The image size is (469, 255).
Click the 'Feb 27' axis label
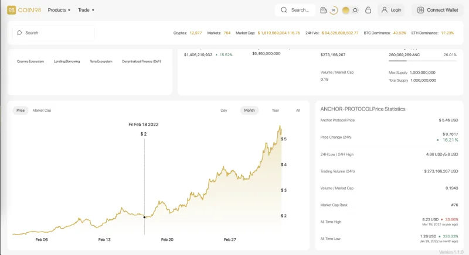pyautogui.click(x=230, y=239)
